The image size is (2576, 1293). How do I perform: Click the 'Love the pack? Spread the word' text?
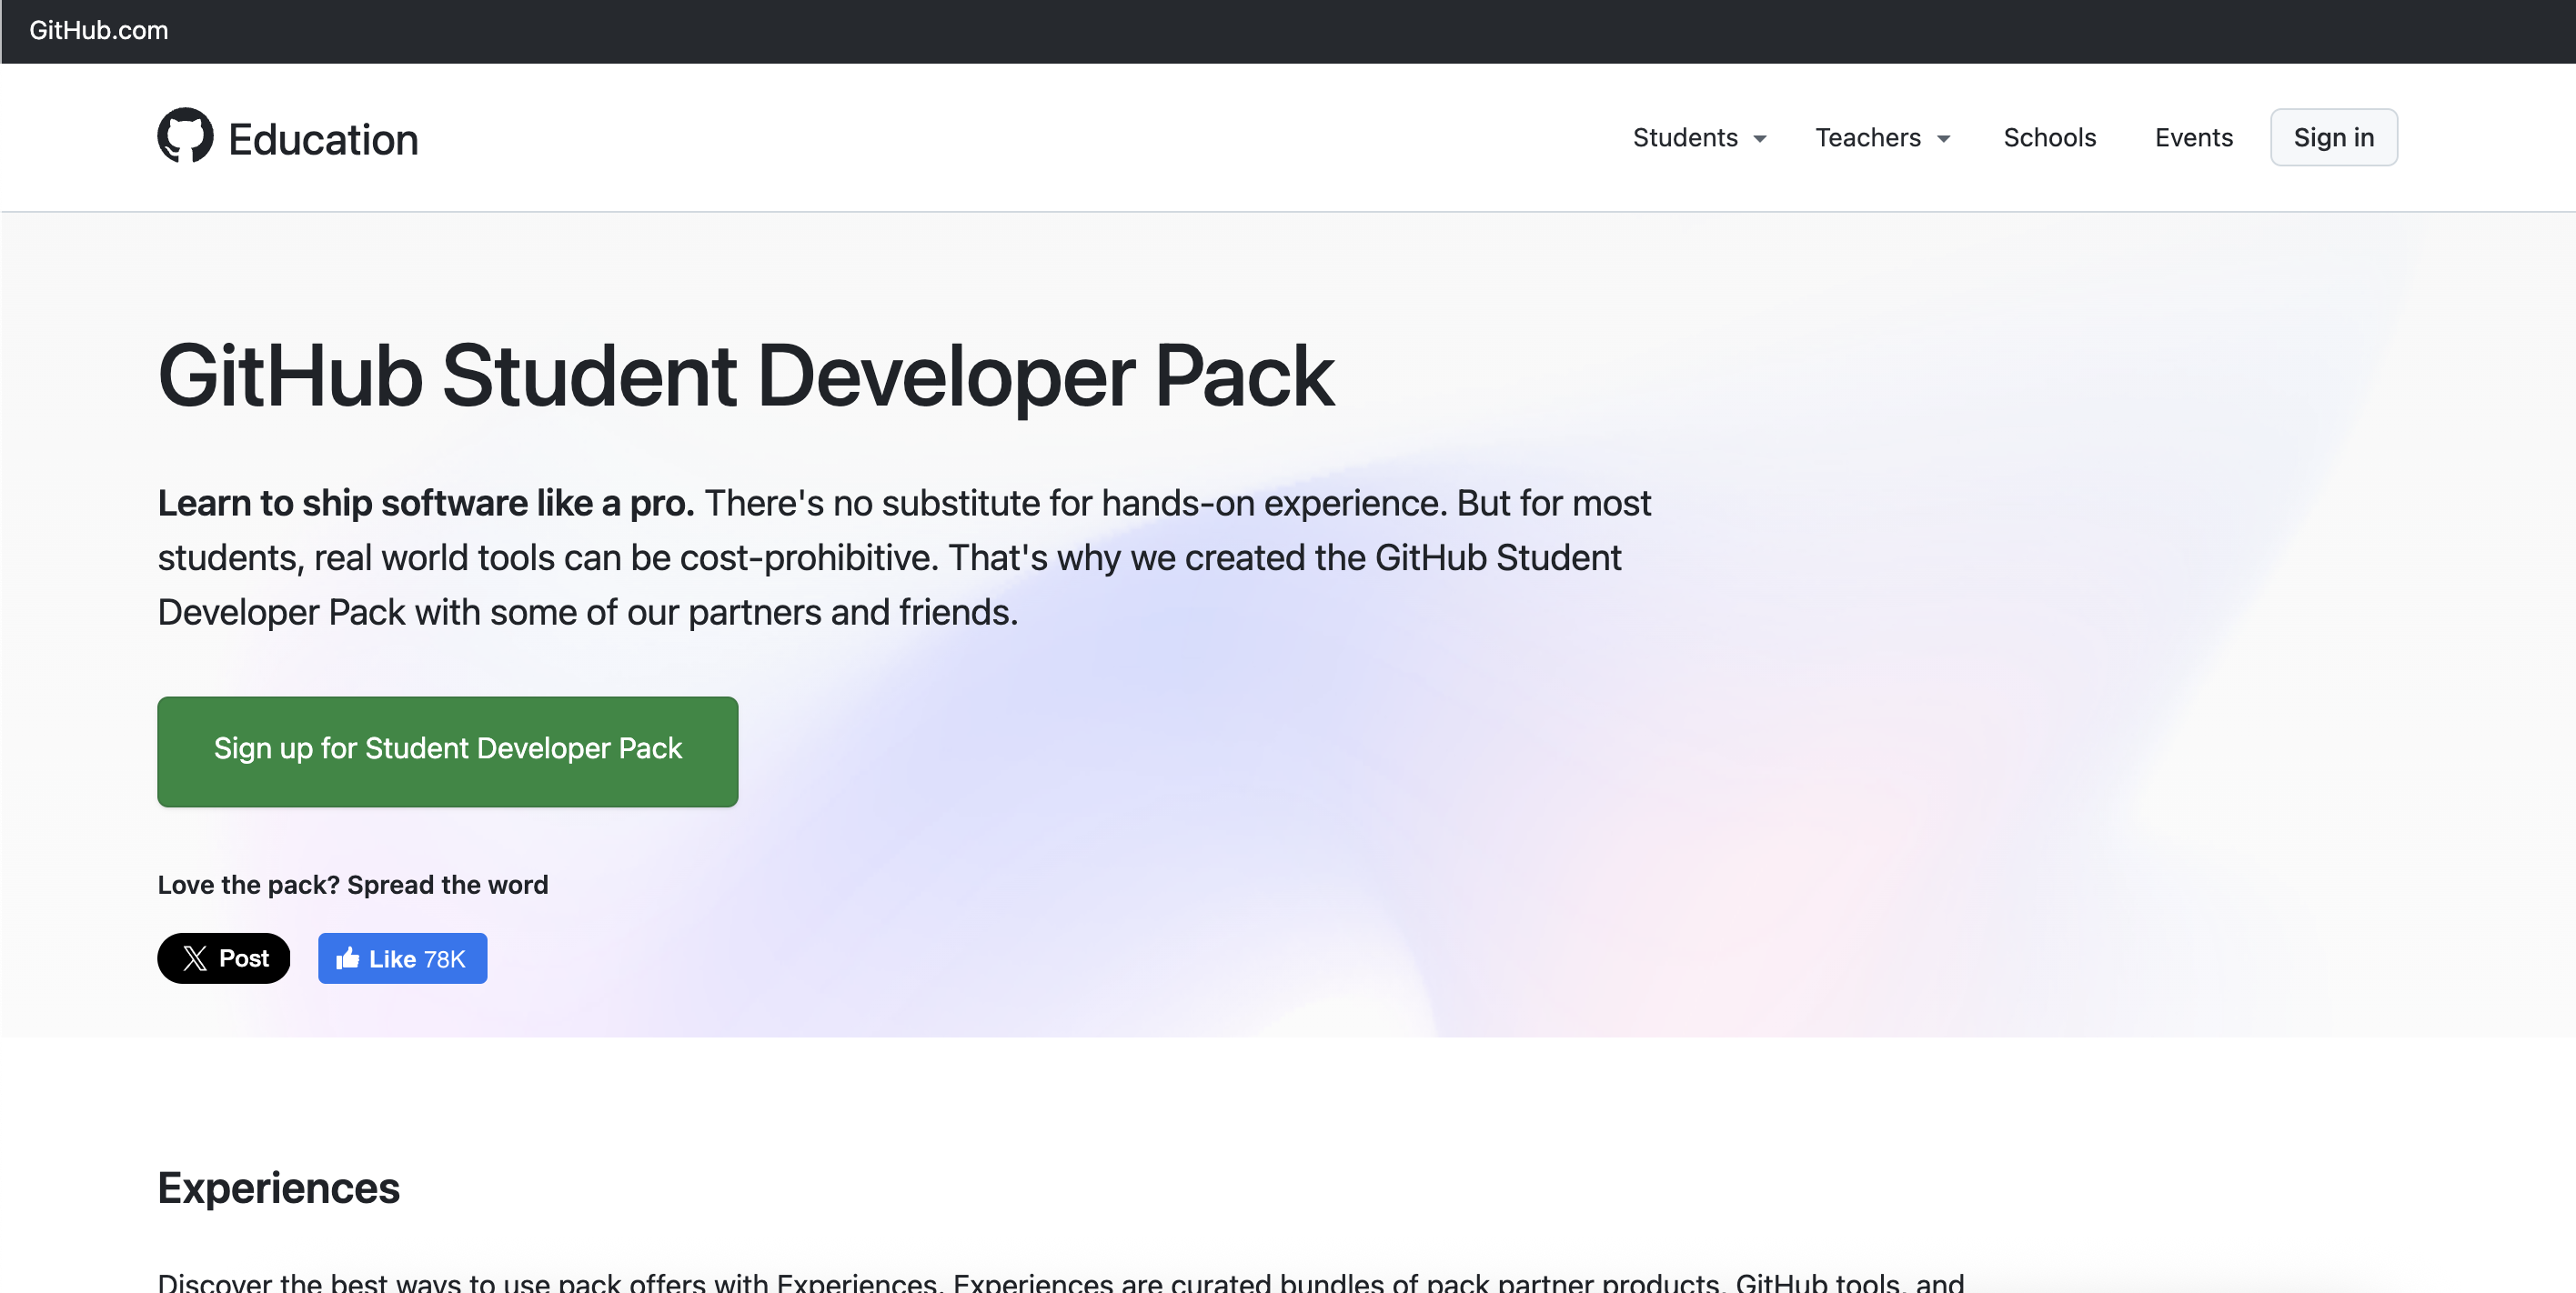coord(352,884)
